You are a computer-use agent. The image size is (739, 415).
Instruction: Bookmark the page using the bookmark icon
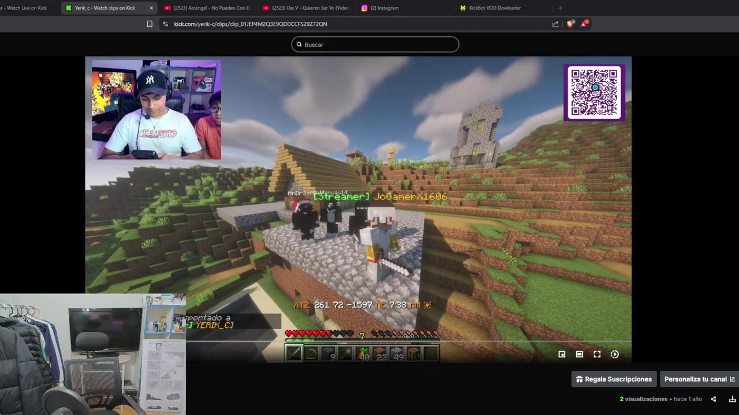coord(150,24)
